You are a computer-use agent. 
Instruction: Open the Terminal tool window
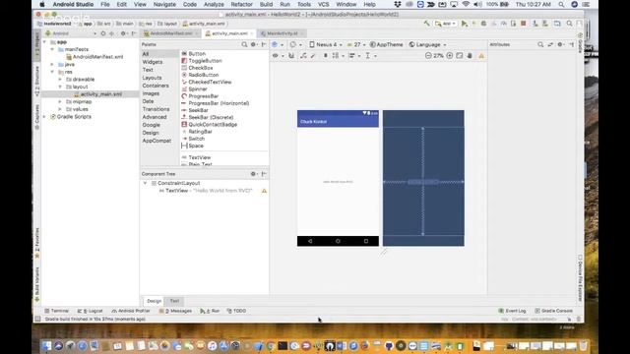57,311
